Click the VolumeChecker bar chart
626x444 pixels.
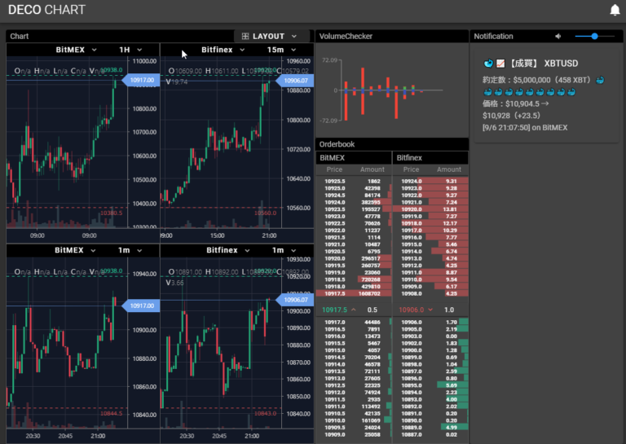pos(391,90)
